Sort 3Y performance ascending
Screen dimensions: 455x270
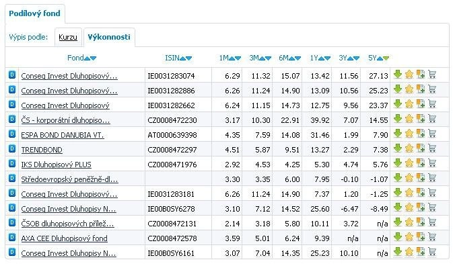pos(350,58)
